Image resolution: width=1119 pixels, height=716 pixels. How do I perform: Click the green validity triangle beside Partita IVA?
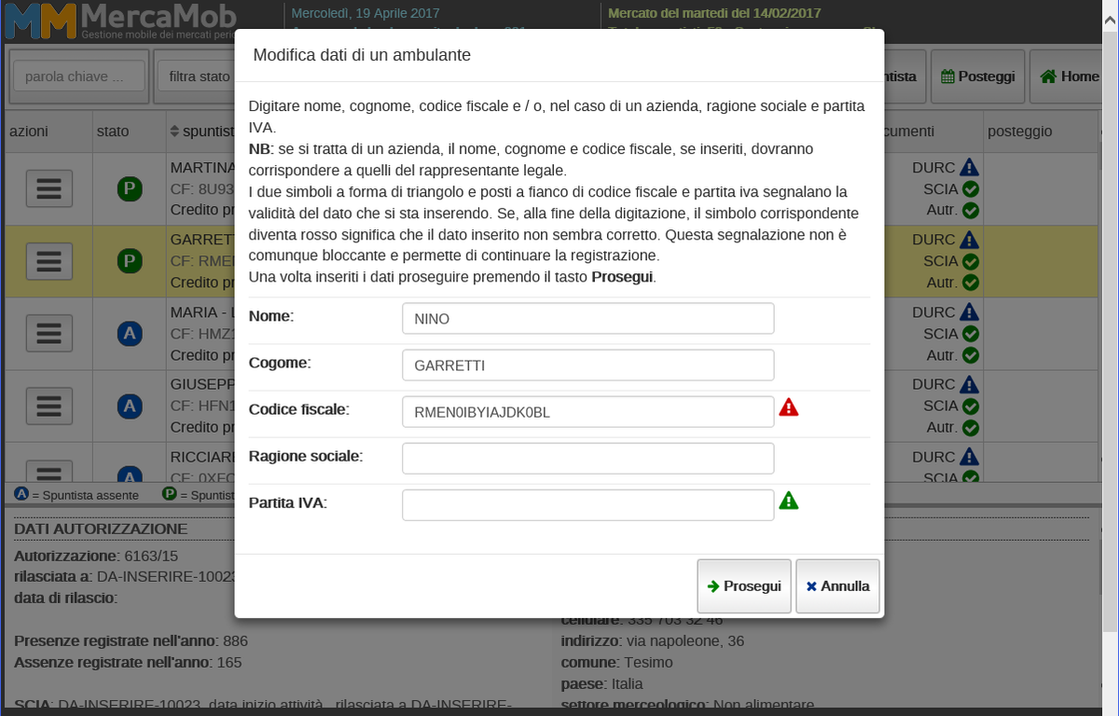(789, 500)
